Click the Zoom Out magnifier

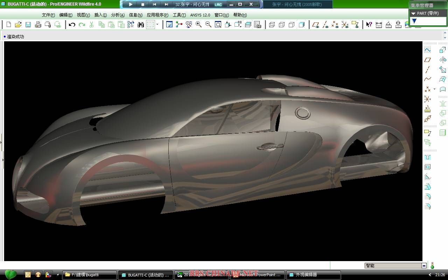[208, 24]
